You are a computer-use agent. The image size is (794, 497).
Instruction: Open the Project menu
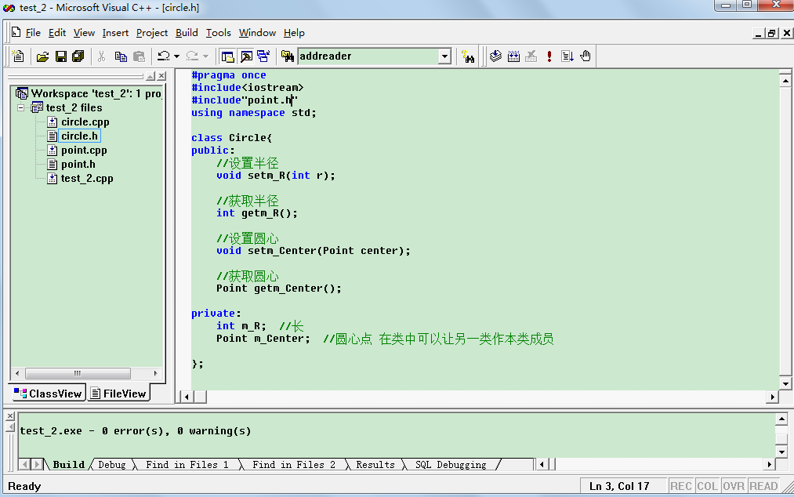pos(152,33)
